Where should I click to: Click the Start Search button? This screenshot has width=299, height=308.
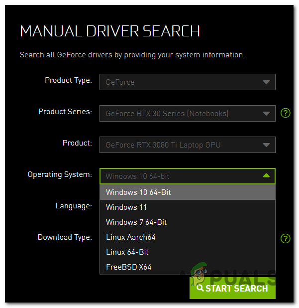(232, 288)
